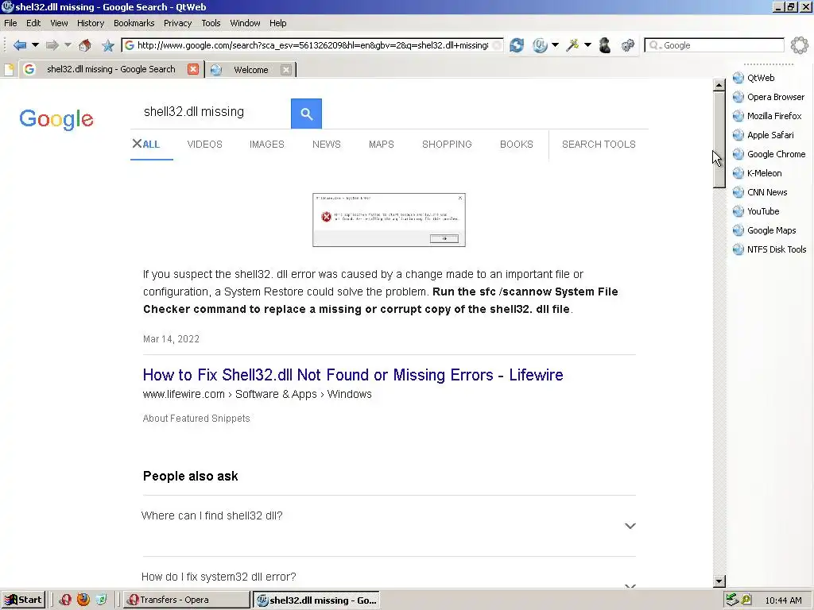
Task: Click the shell32.dll missing search field
Action: 211,112
